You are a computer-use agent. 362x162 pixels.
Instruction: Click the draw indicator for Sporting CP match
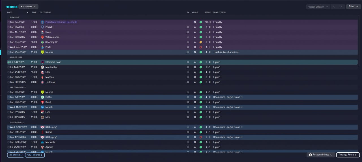(201, 42)
